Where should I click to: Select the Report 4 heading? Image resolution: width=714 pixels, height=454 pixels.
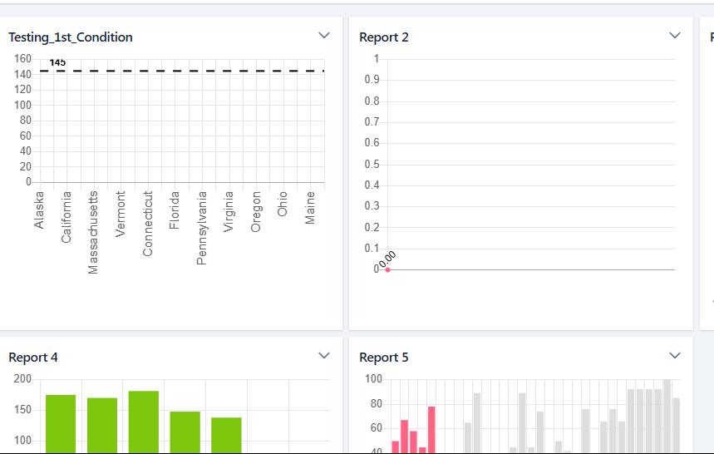[33, 358]
